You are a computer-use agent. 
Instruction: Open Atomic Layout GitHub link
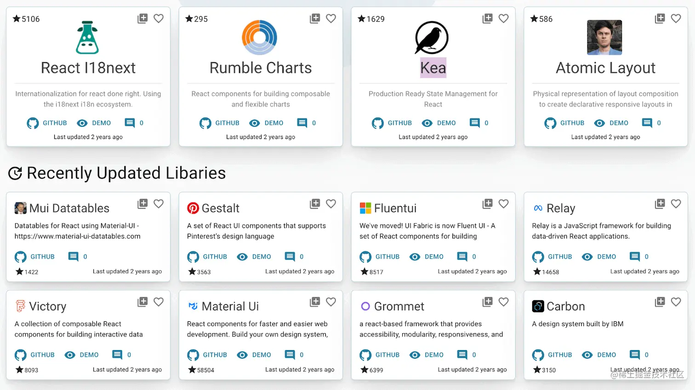point(564,123)
